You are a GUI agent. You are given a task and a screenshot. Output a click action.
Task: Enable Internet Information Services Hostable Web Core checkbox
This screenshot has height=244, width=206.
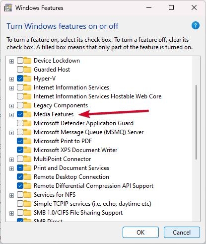(20, 96)
